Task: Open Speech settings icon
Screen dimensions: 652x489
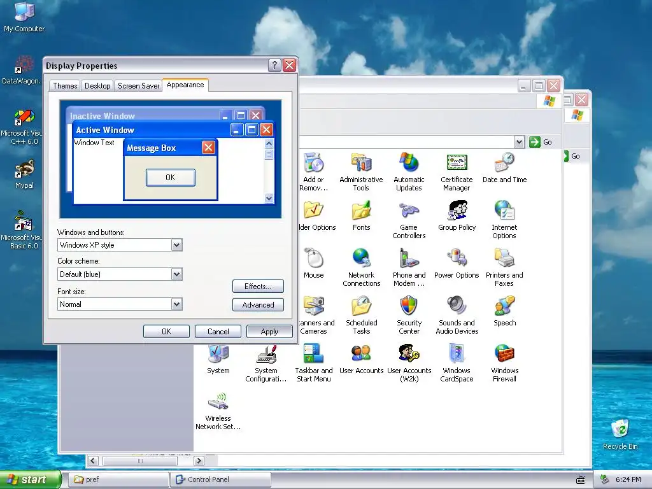Action: (504, 306)
